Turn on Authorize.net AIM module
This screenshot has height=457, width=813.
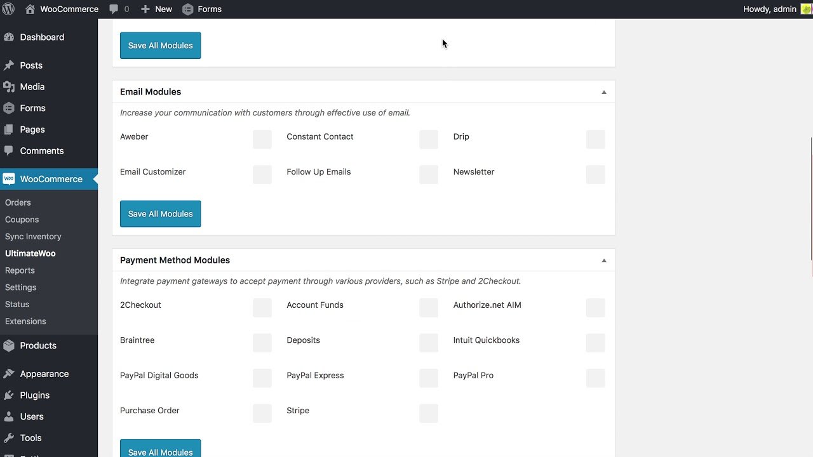tap(596, 308)
